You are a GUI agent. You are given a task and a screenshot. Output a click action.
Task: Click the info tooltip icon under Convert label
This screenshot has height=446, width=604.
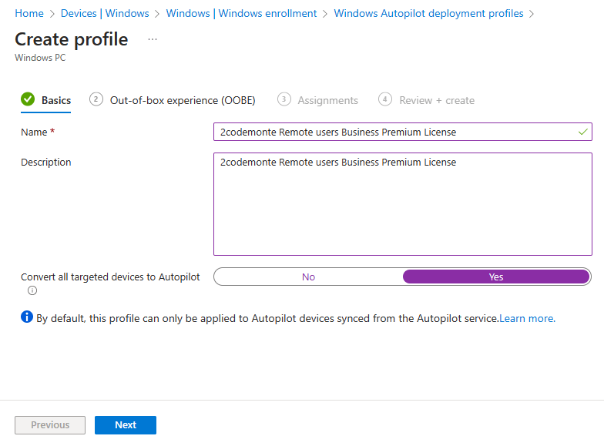32,290
